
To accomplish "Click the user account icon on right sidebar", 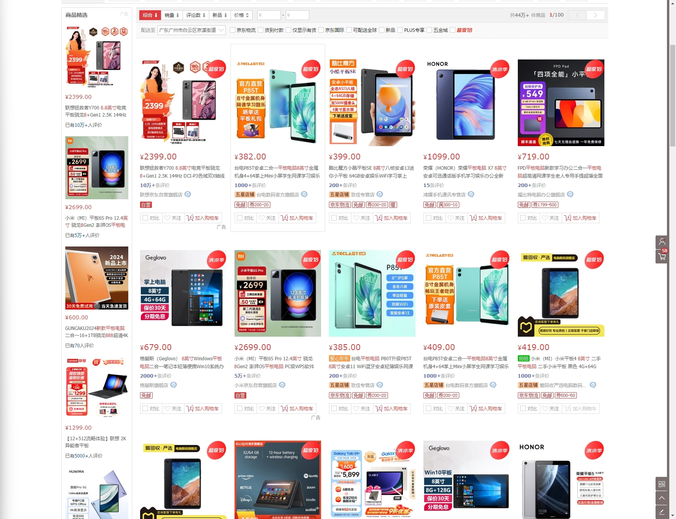I will 662,243.
